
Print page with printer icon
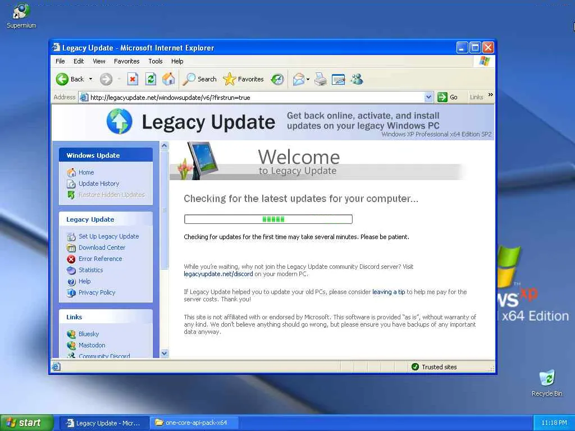pos(321,79)
